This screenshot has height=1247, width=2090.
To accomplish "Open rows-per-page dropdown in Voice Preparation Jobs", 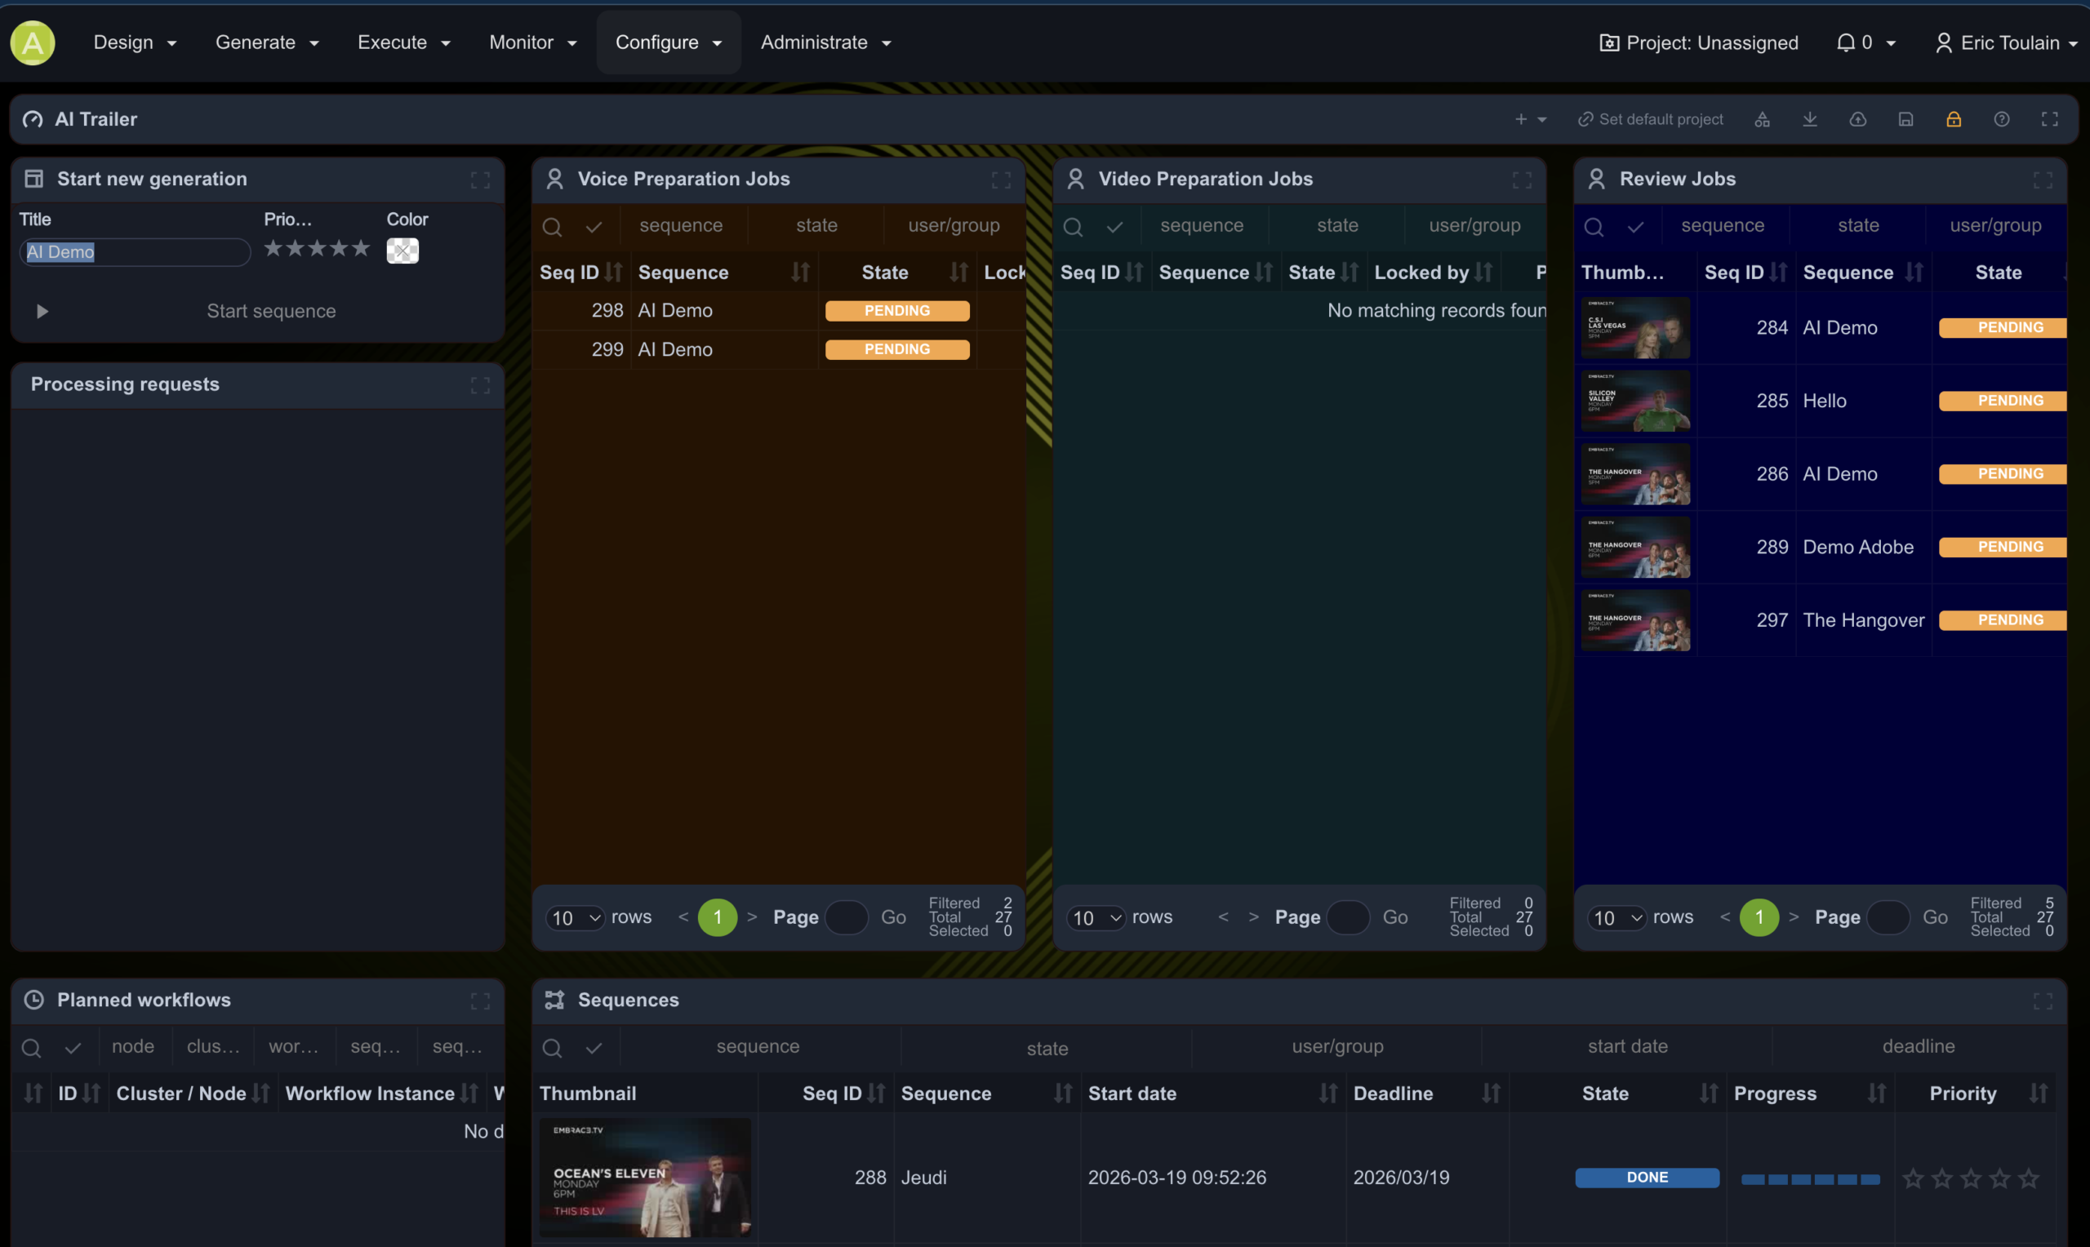I will 576,917.
